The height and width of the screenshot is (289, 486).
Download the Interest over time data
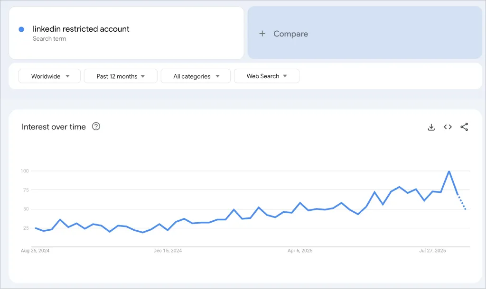point(431,127)
